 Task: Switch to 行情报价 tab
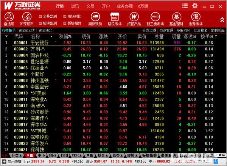point(9,30)
